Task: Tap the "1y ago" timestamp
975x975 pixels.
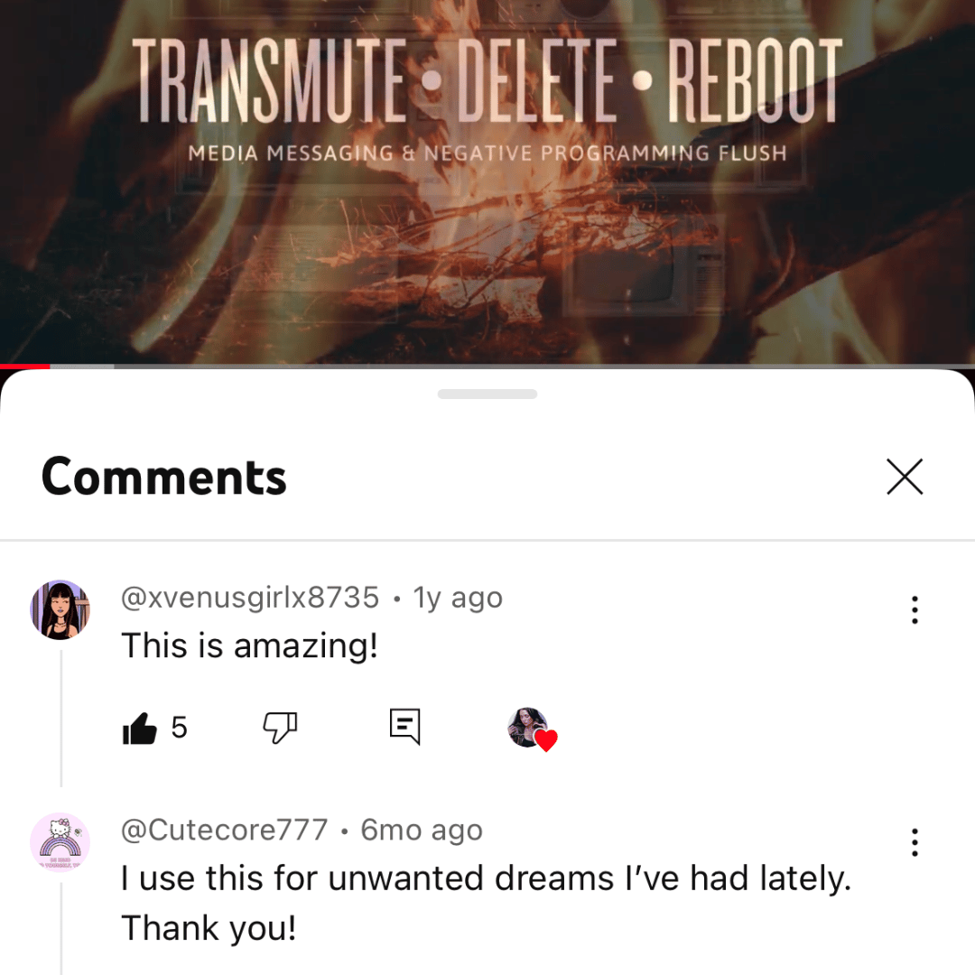Action: [458, 598]
